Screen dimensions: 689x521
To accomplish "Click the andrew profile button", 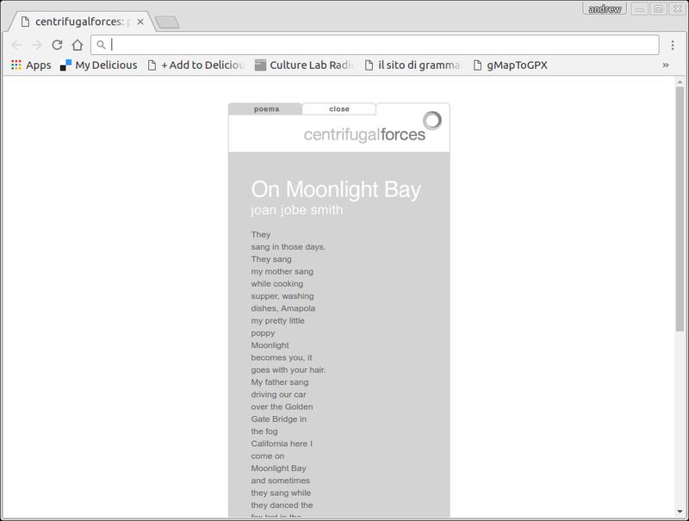I will pos(605,9).
